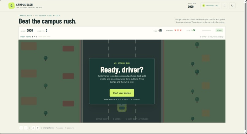This screenshot has height=134, width=247.
Task: Click the Ready, driver? heading
Action: click(122, 70)
